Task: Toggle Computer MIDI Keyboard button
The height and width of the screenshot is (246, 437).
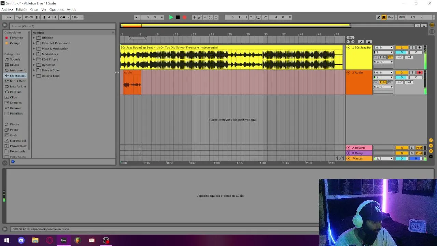Action: [x=384, y=17]
